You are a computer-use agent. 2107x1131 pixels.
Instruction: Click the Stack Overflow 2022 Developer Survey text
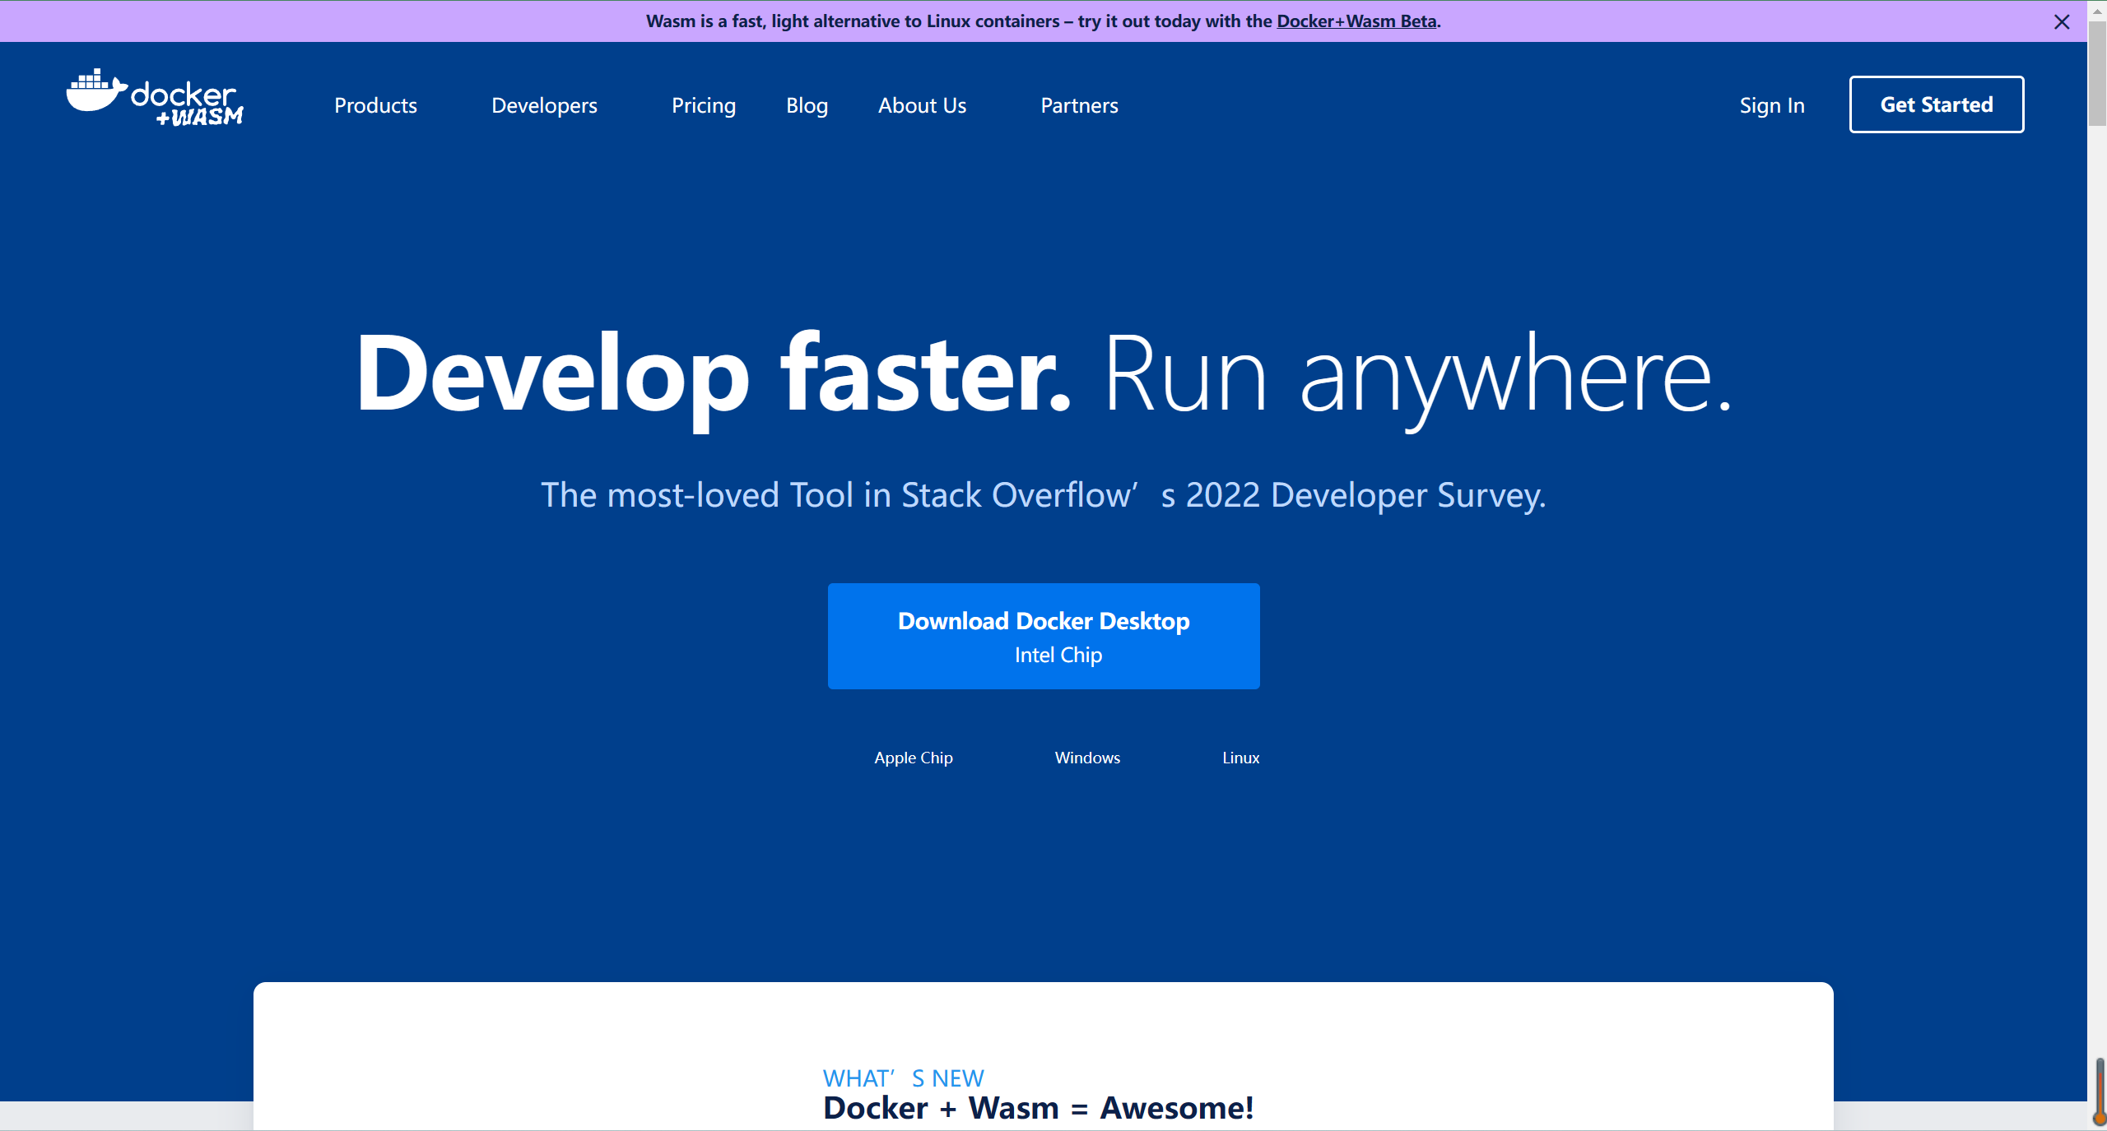tap(1044, 495)
